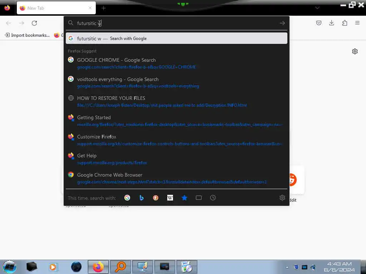Click Import bookmarks in bookmarks toolbar
Image resolution: width=366 pixels, height=274 pixels.
click(27, 35)
